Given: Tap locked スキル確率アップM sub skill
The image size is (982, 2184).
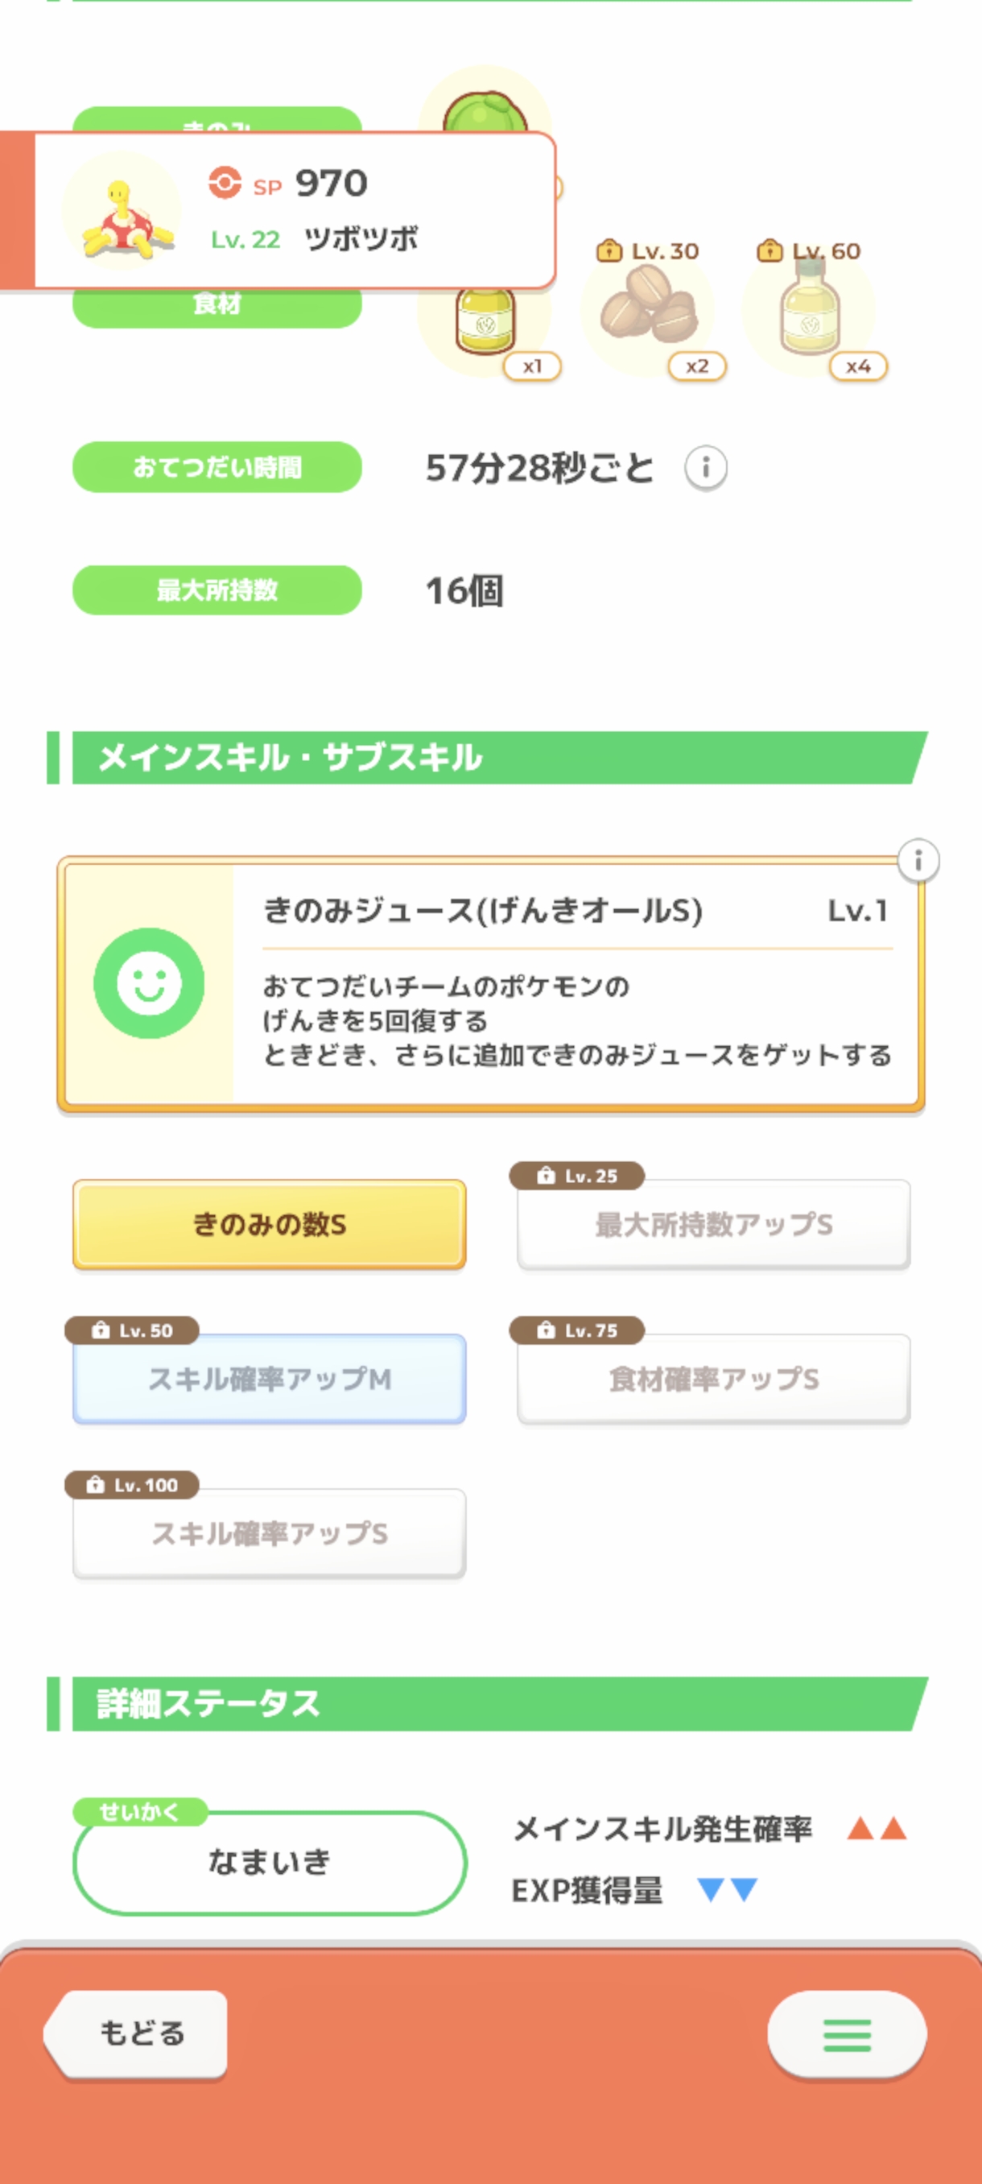Looking at the screenshot, I should pyautogui.click(x=270, y=1379).
